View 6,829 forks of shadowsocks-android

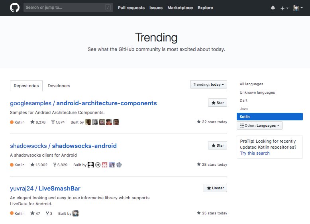60,165
